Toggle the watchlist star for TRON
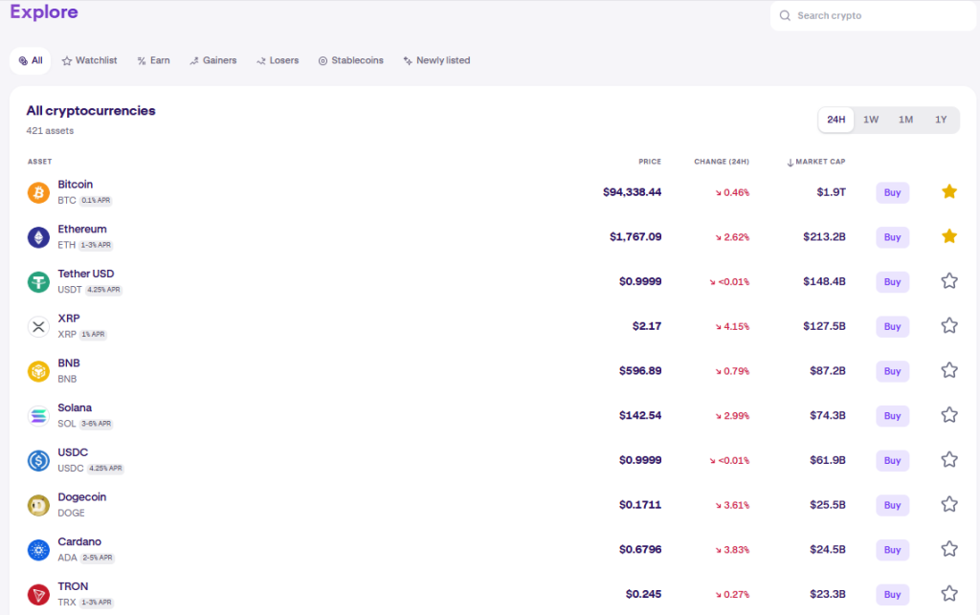Viewport: 980px width, 615px height. click(949, 594)
